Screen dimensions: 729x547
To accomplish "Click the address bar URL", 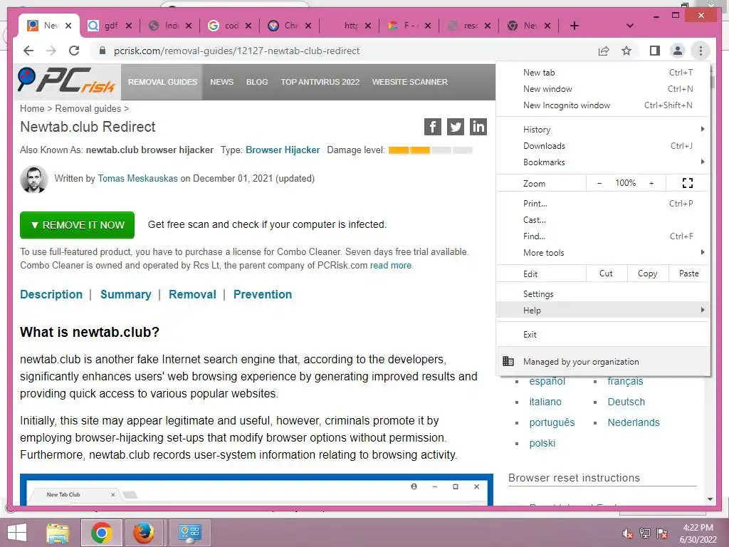I will [236, 51].
